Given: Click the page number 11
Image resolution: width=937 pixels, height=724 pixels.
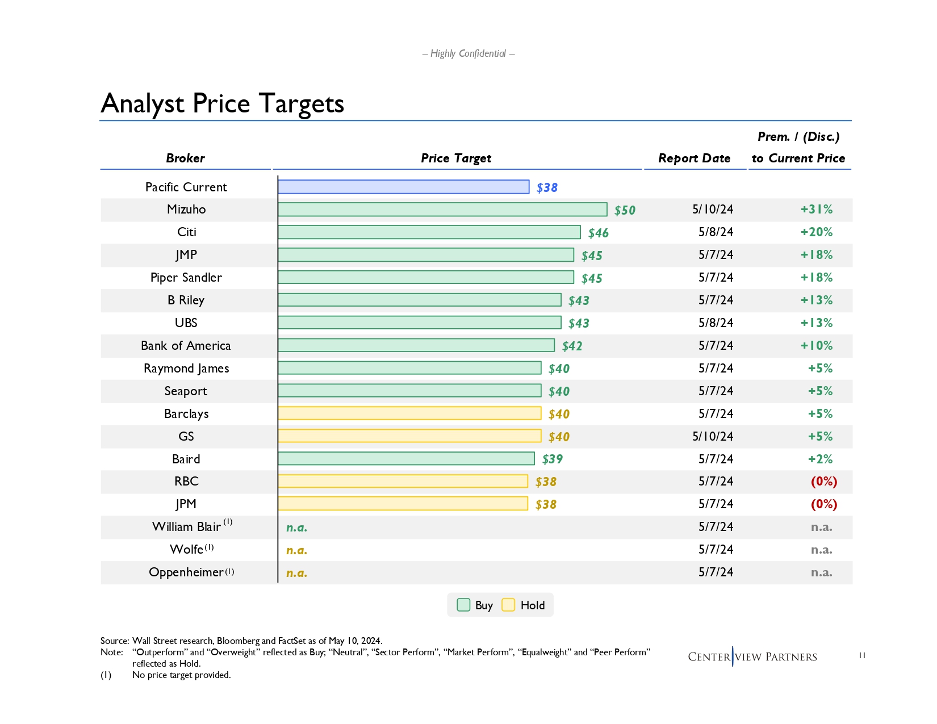Looking at the screenshot, I should pos(862,655).
